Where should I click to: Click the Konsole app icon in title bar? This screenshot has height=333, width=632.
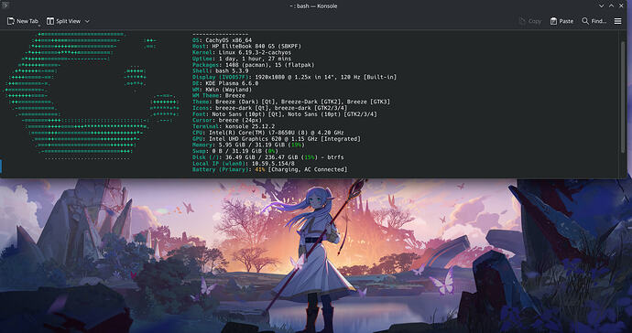(5, 5)
